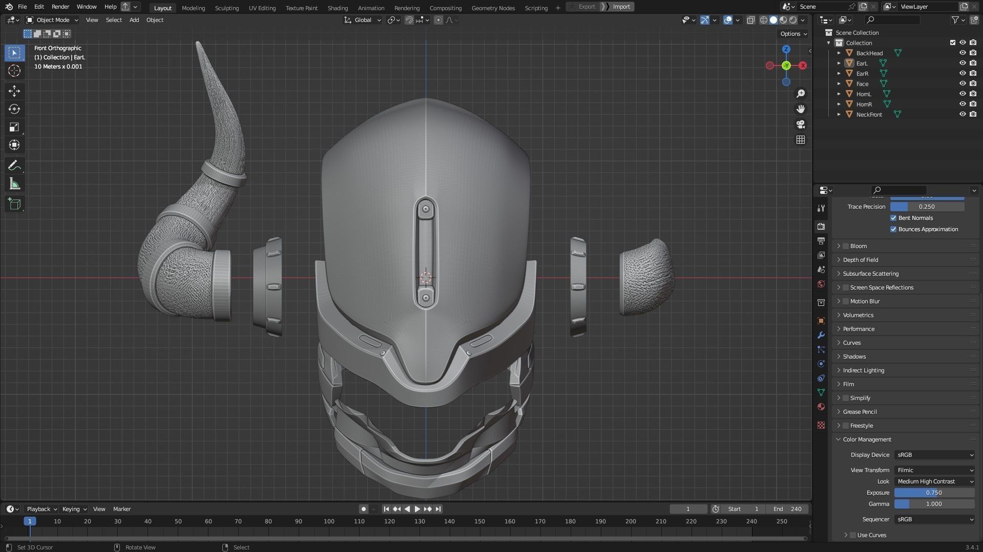
Task: Select the Measure tool
Action: tap(14, 184)
